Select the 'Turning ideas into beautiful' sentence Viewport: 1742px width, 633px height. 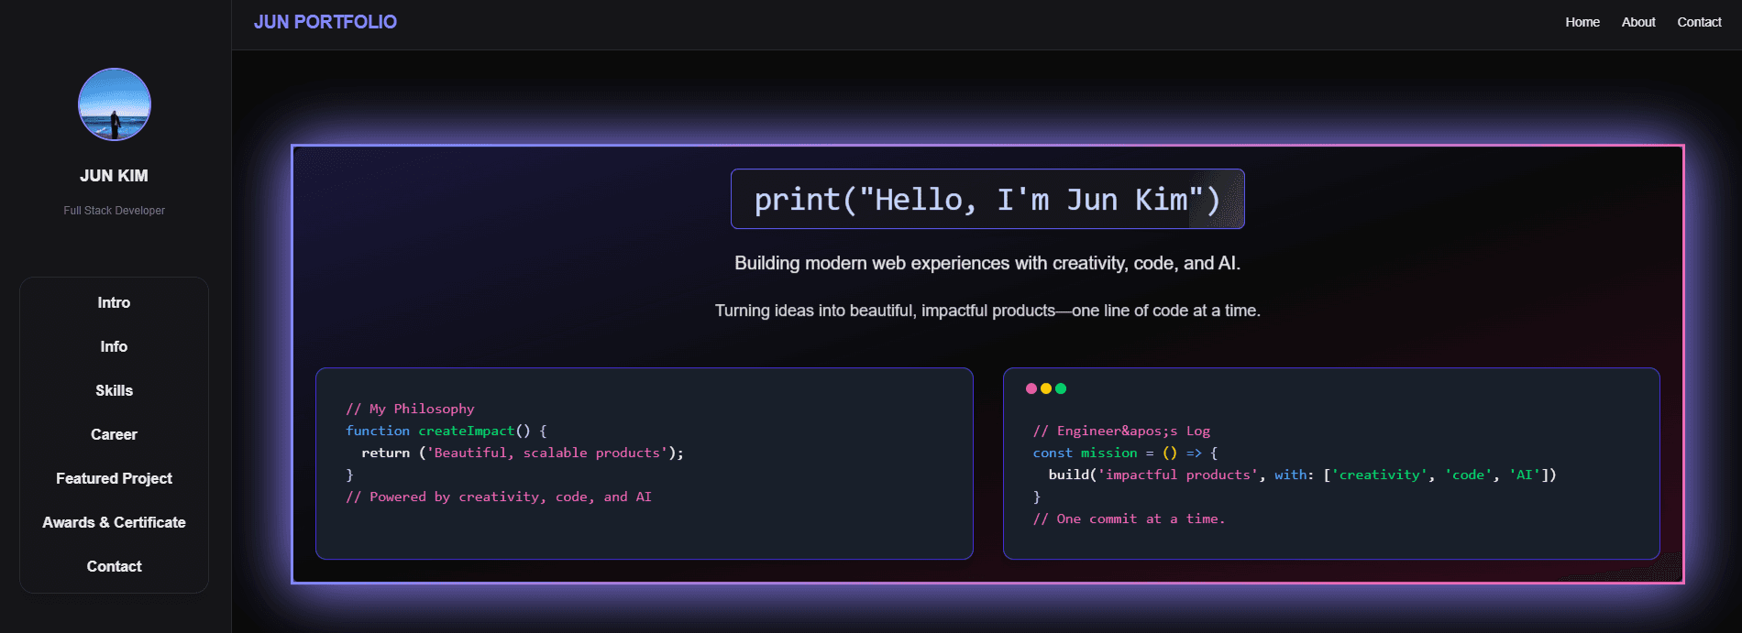987,311
